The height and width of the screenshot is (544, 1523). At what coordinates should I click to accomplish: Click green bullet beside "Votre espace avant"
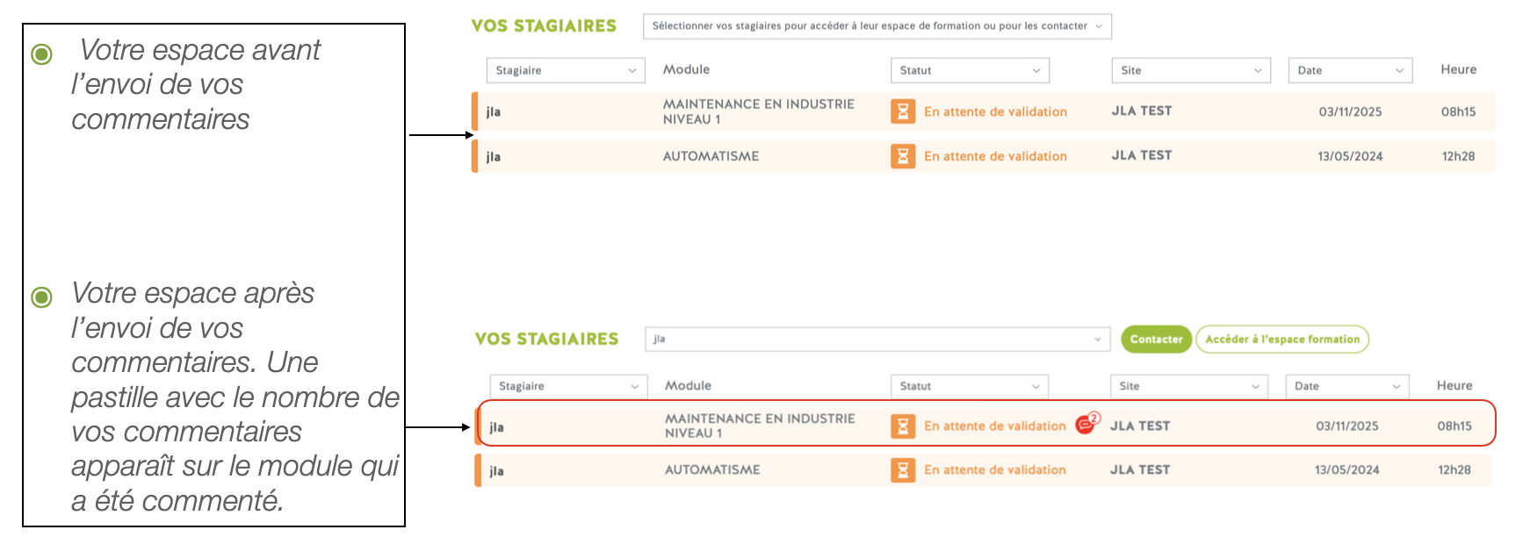click(x=41, y=54)
